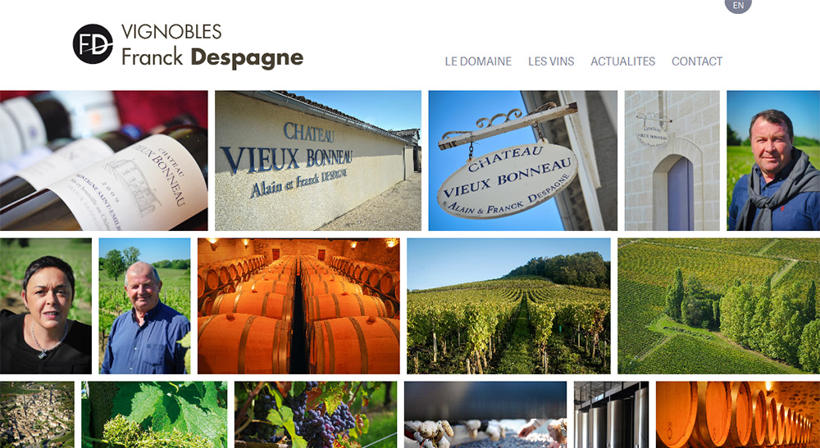
Task: Go to ACTUALITES page
Action: (x=623, y=61)
